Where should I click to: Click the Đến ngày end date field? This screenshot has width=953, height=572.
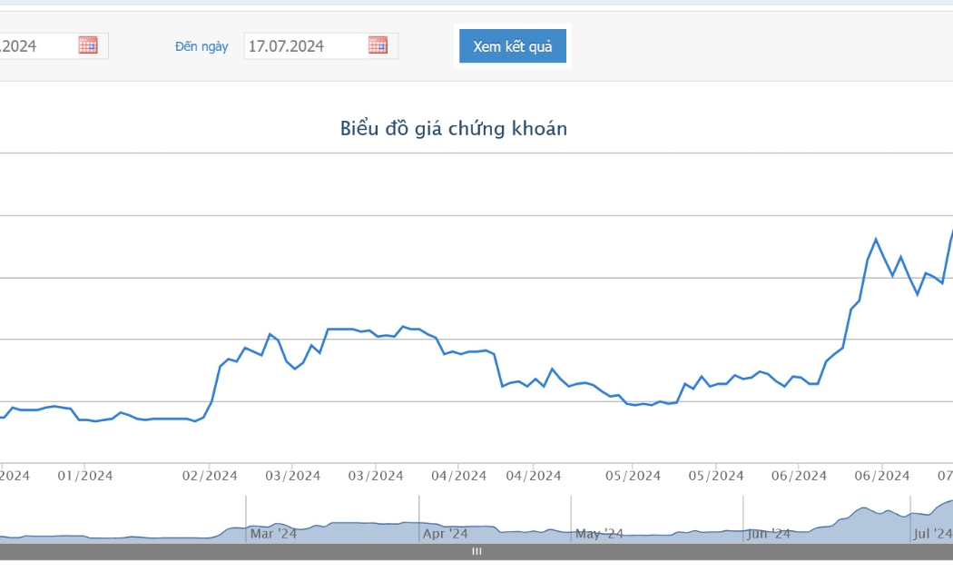click(321, 46)
